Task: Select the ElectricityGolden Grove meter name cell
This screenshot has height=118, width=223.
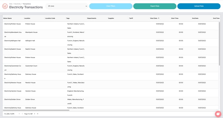Action: pos(13,101)
